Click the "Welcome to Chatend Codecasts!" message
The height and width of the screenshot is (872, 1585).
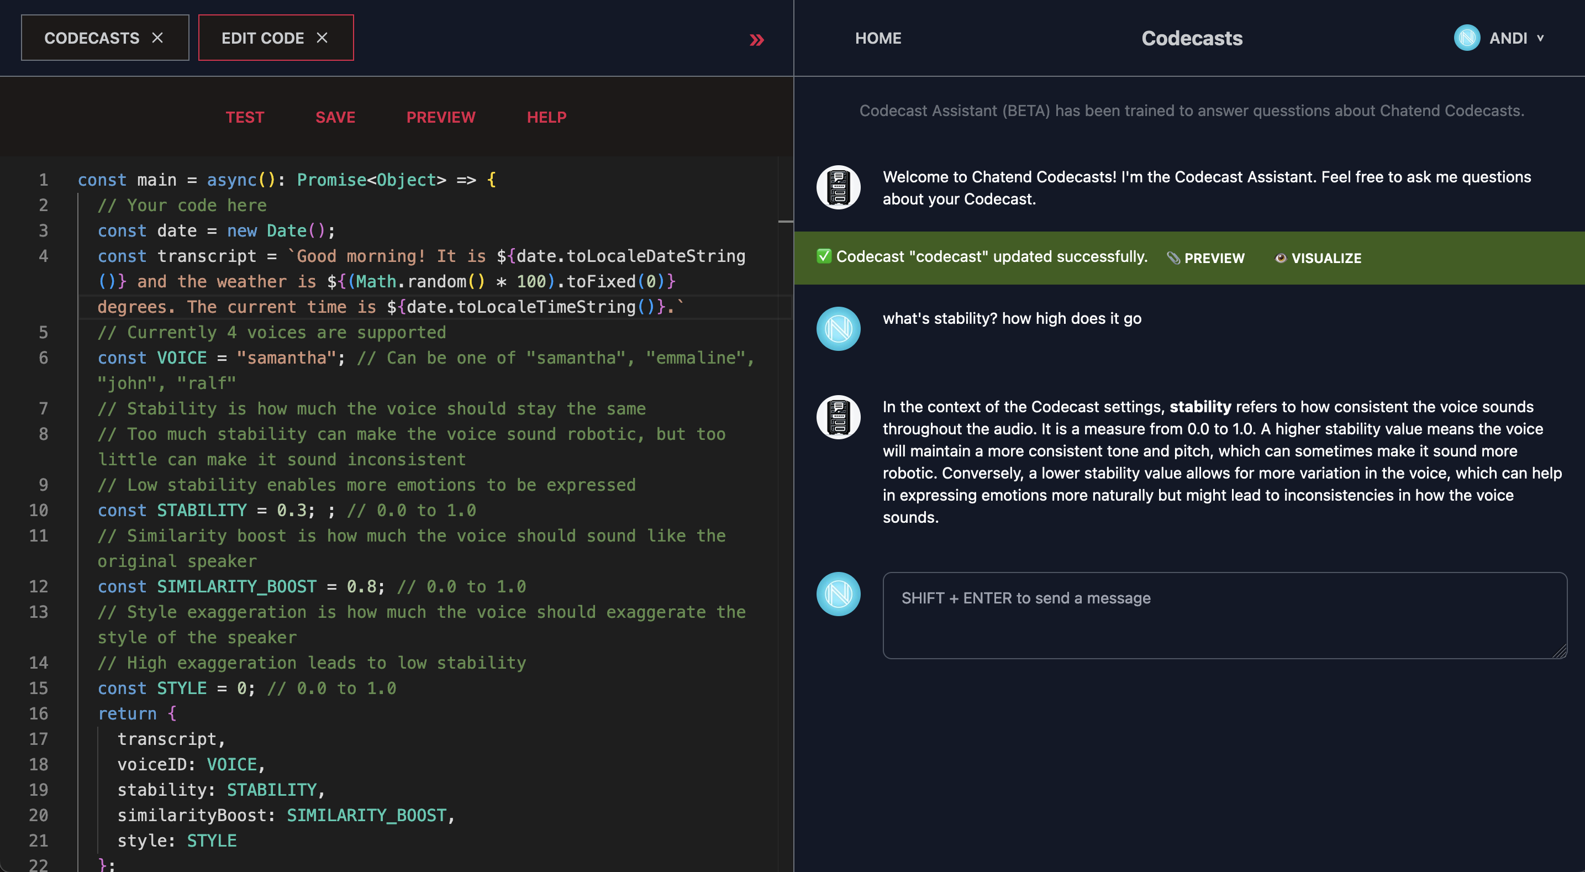pos(1207,188)
